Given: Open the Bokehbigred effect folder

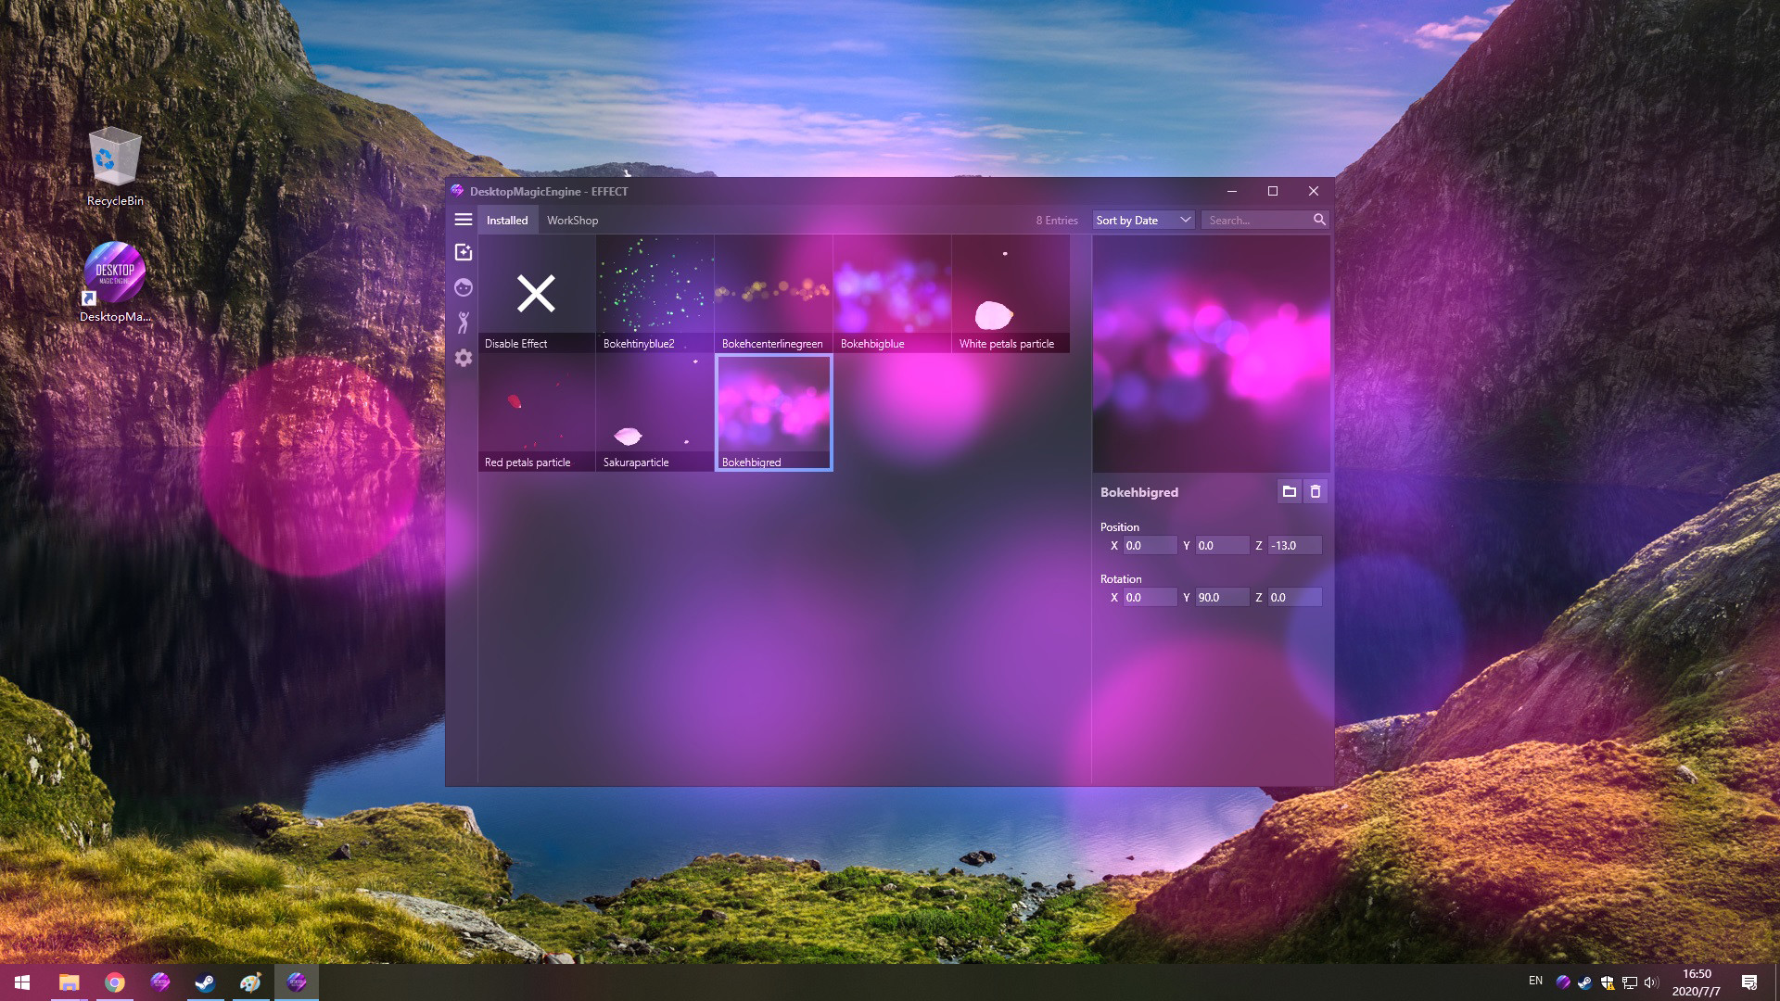Looking at the screenshot, I should click(x=1290, y=491).
